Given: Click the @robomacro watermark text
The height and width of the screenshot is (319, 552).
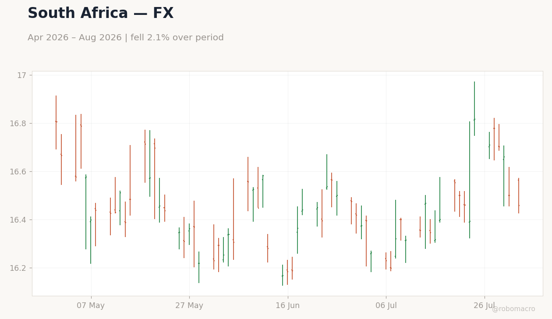Looking at the screenshot, I should (513, 309).
